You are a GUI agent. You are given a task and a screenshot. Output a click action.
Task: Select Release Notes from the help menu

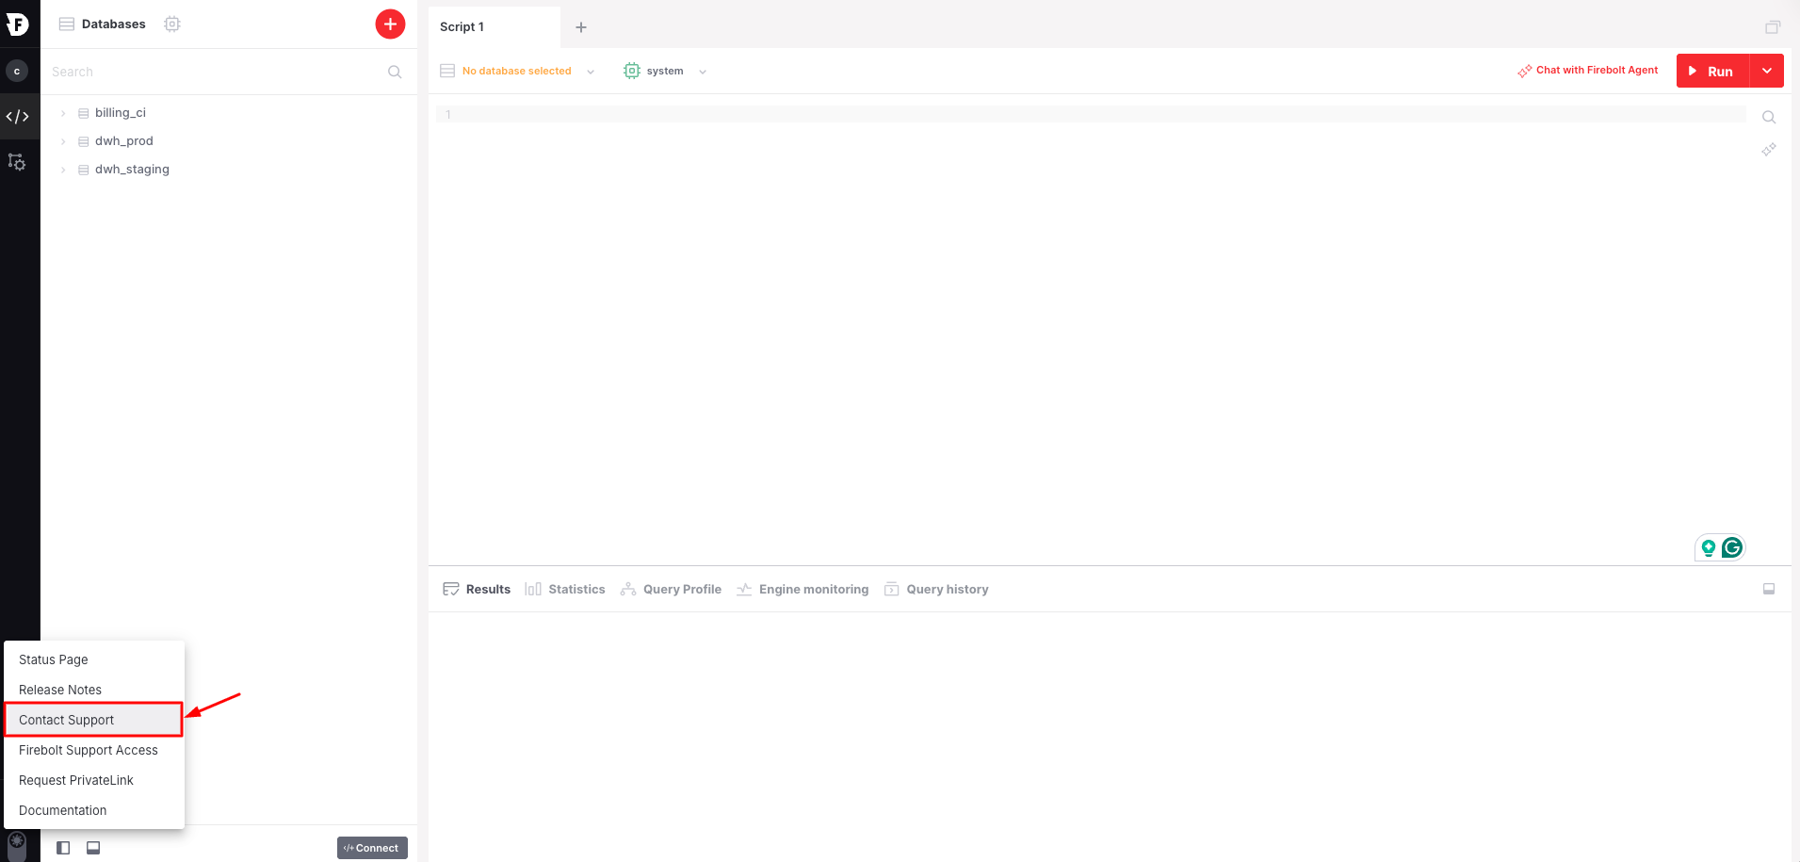[x=60, y=689]
